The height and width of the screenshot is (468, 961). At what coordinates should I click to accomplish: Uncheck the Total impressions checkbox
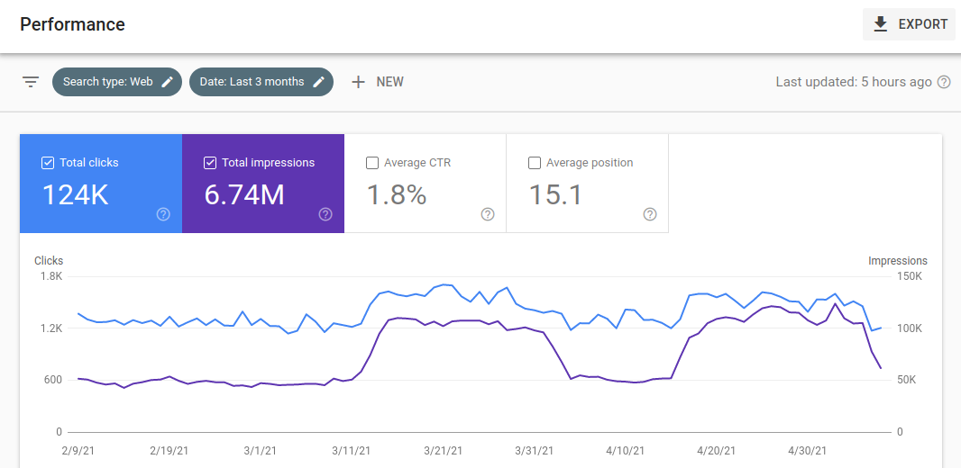click(210, 163)
